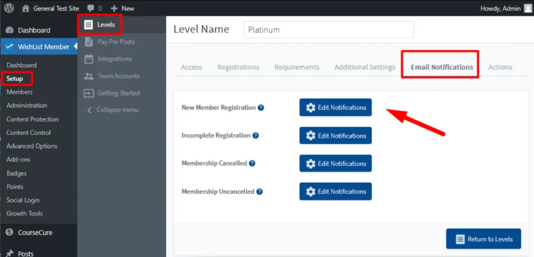Switch to the Requirements tab

coord(297,67)
